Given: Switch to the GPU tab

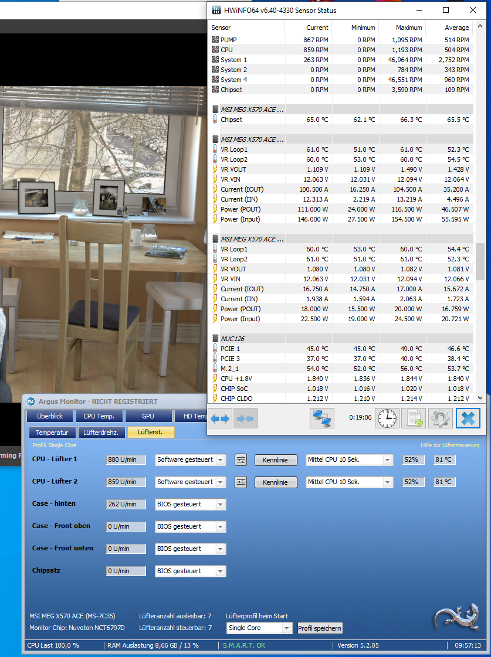Looking at the screenshot, I should [148, 416].
